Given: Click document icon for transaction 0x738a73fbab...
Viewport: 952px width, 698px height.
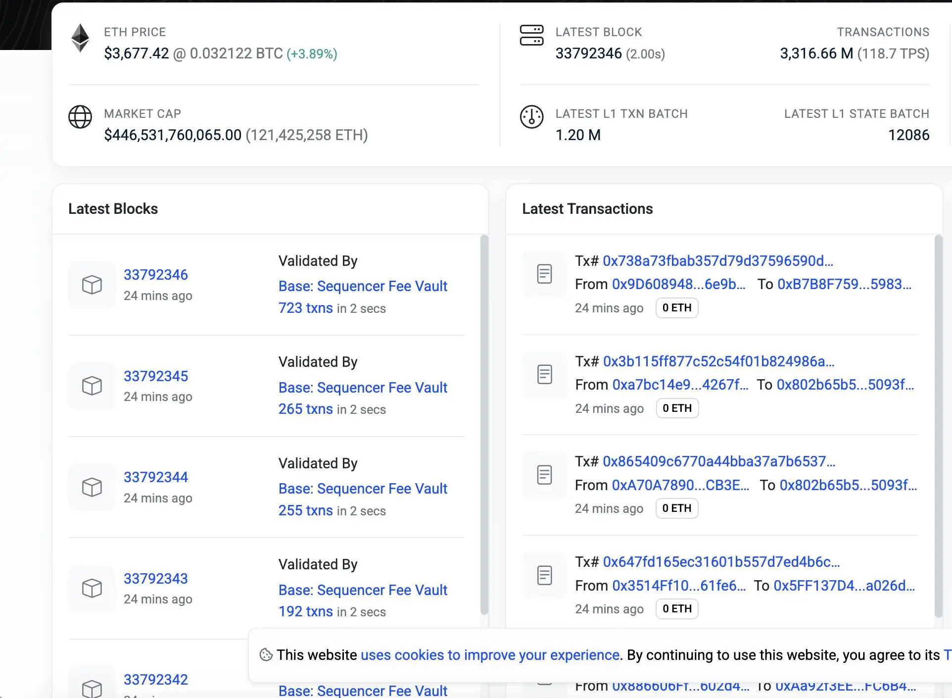Looking at the screenshot, I should tap(544, 274).
